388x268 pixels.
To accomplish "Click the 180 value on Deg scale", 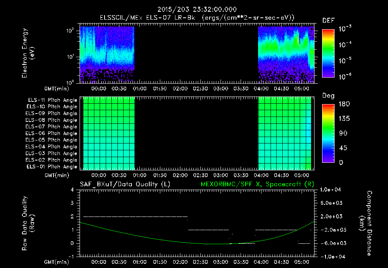I will [344, 104].
